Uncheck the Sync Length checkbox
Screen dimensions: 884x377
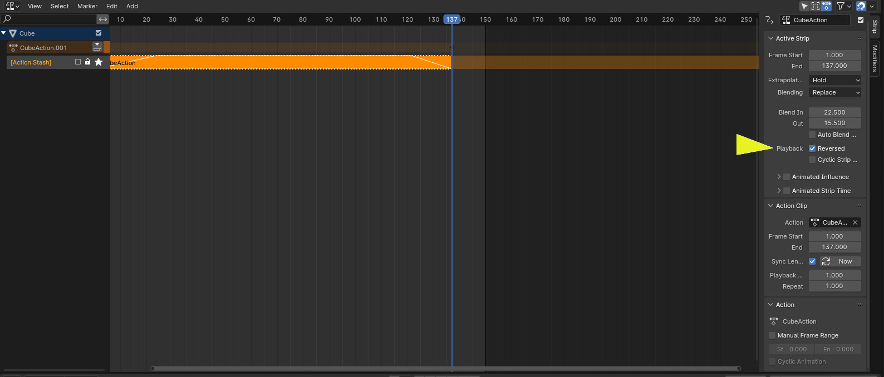click(x=812, y=261)
